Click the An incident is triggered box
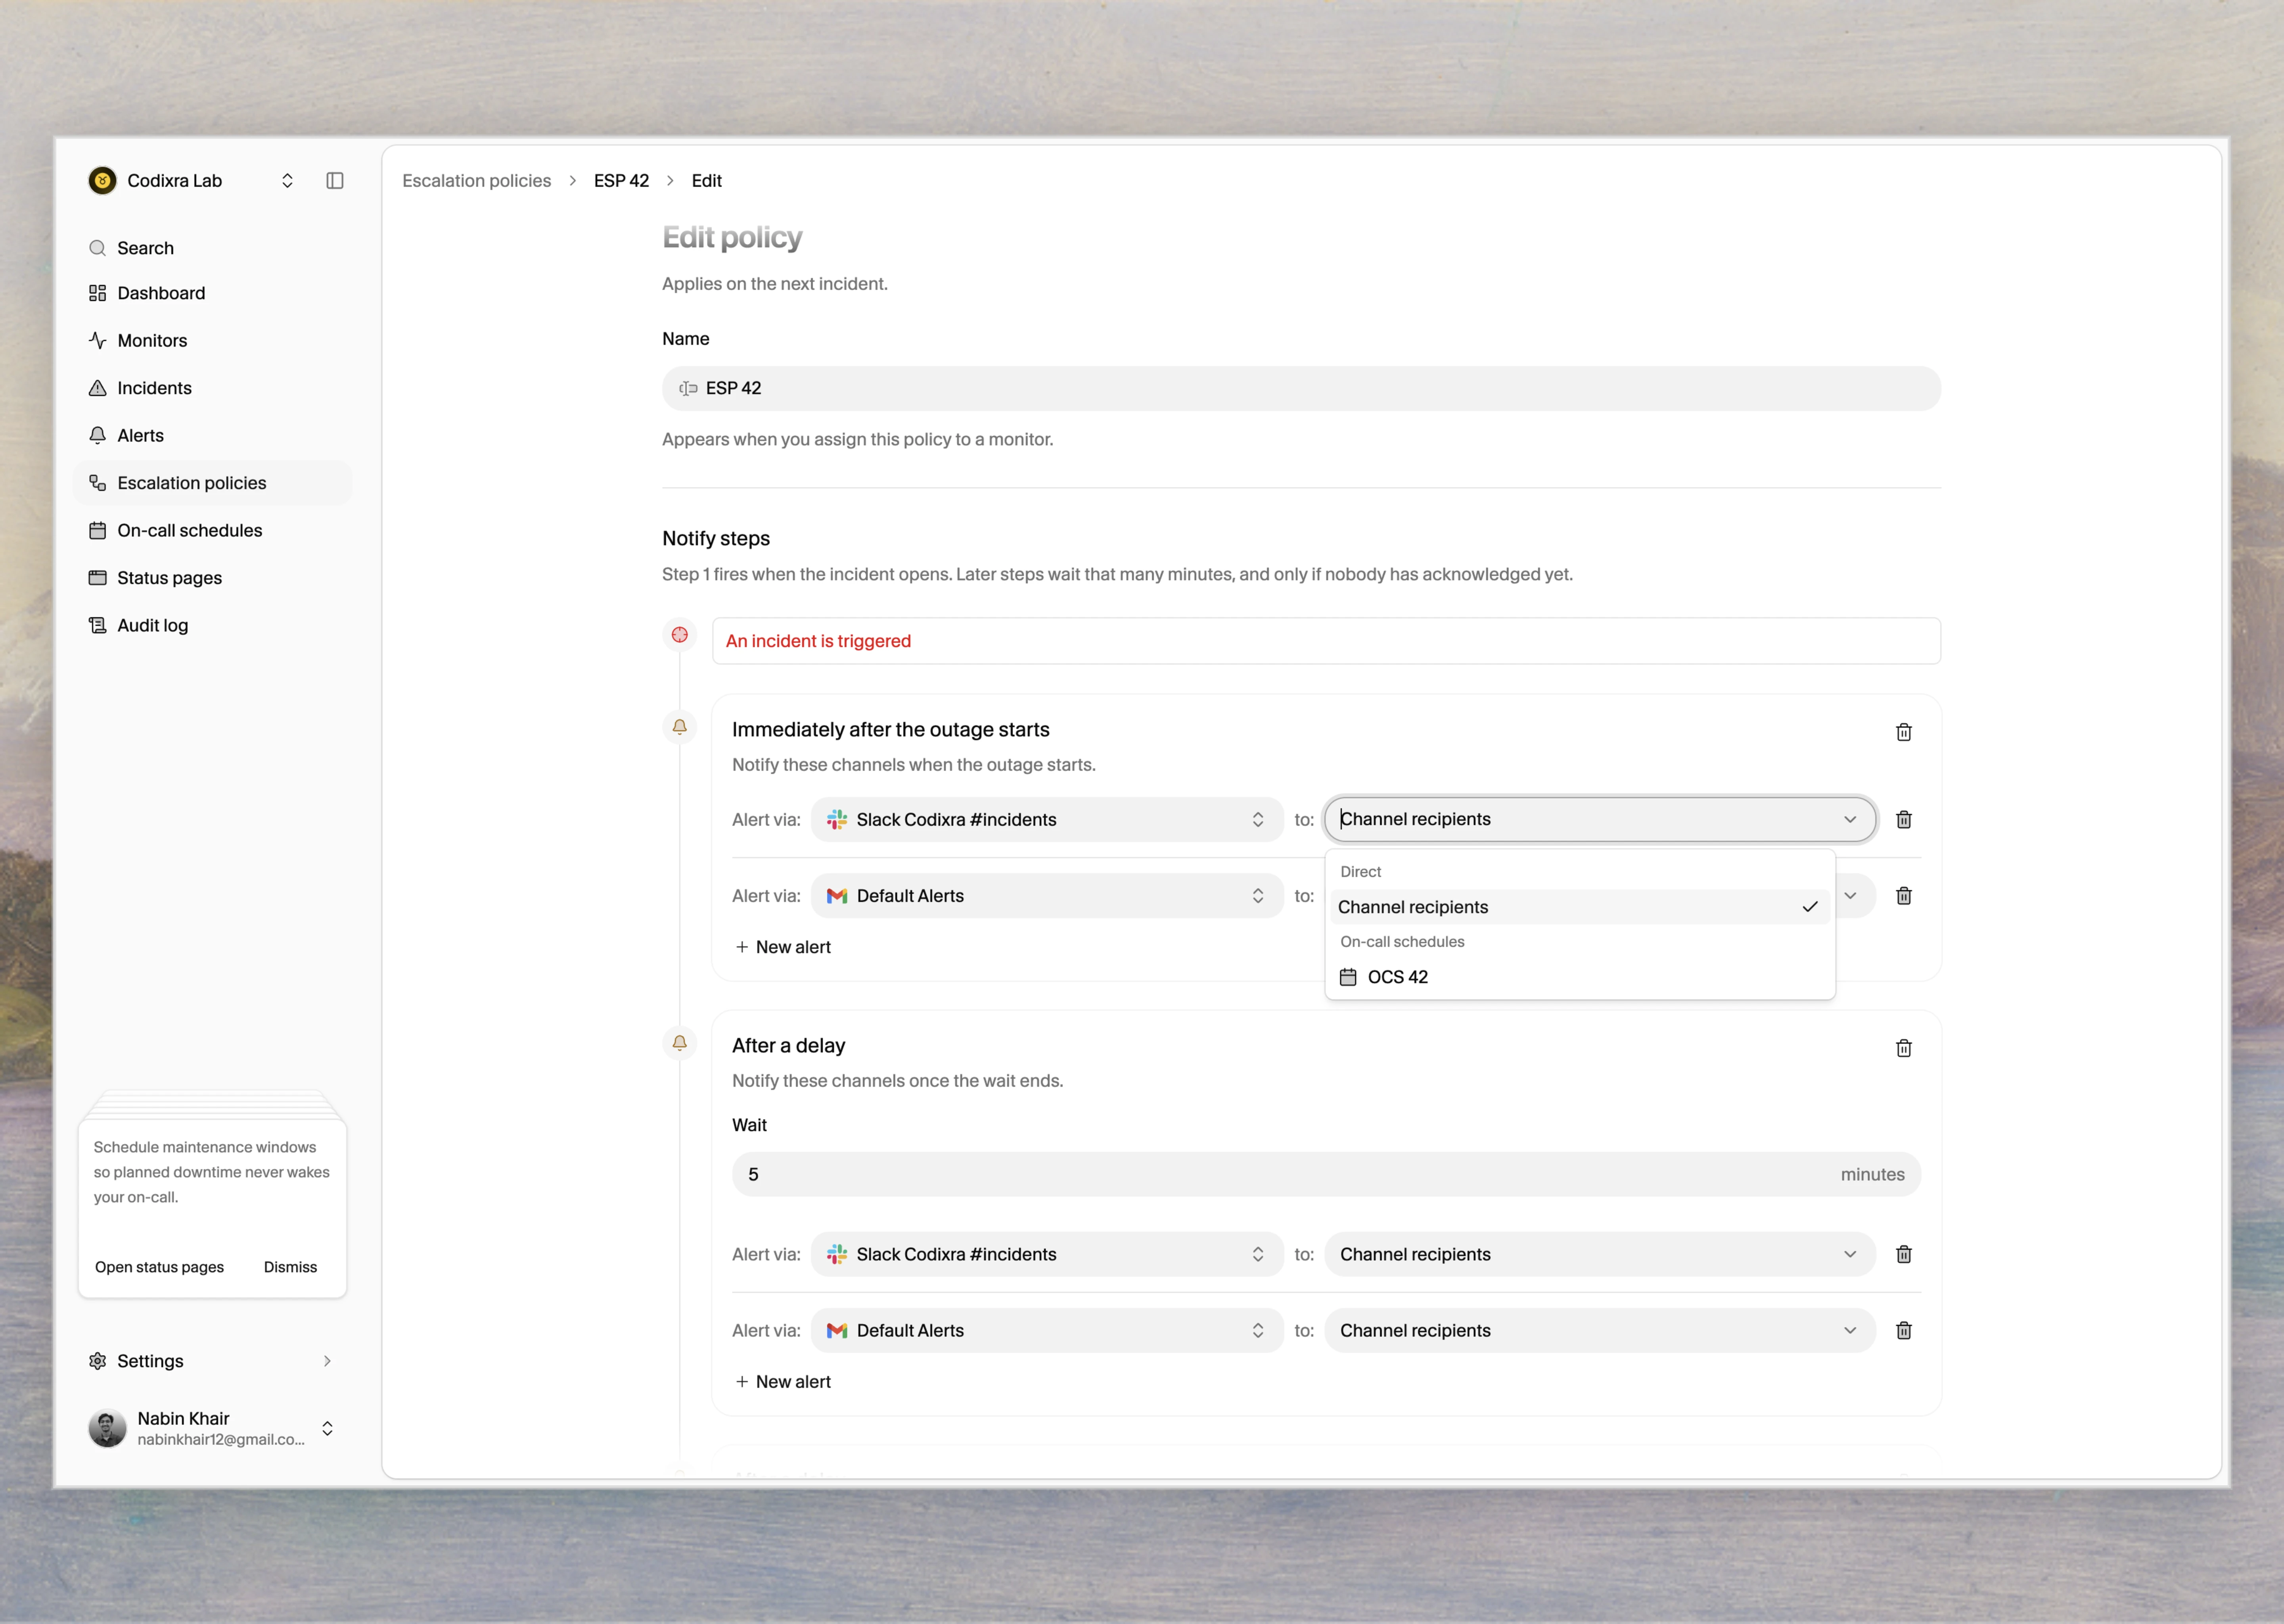Viewport: 2284px width, 1624px height. pos(1326,641)
